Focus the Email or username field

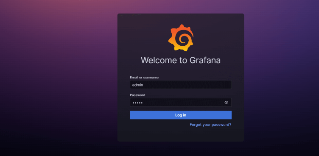[x=181, y=85]
